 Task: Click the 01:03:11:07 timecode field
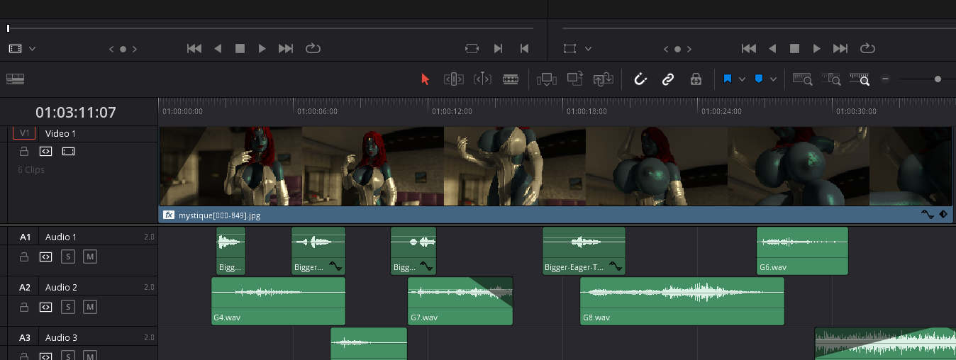76,113
